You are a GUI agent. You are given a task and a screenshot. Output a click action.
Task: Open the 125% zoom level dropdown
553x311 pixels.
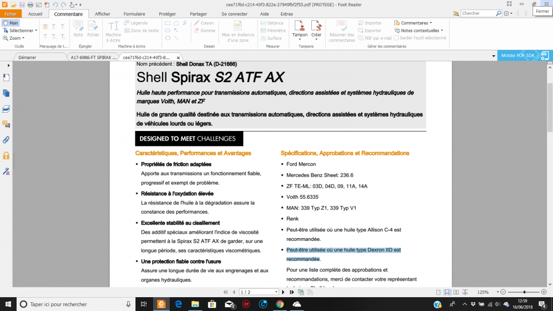(498, 292)
